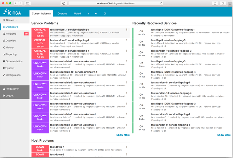Open test-random-10: service-flapping-3
Screen dimensions: 233x158
[171, 51]
